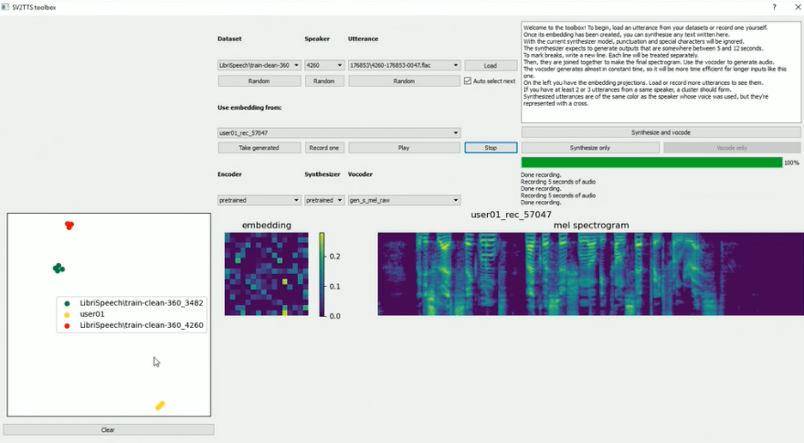Open the embedding source user01_rec_57047 dropdown
Image resolution: width=804 pixels, height=443 pixels.
339,132
